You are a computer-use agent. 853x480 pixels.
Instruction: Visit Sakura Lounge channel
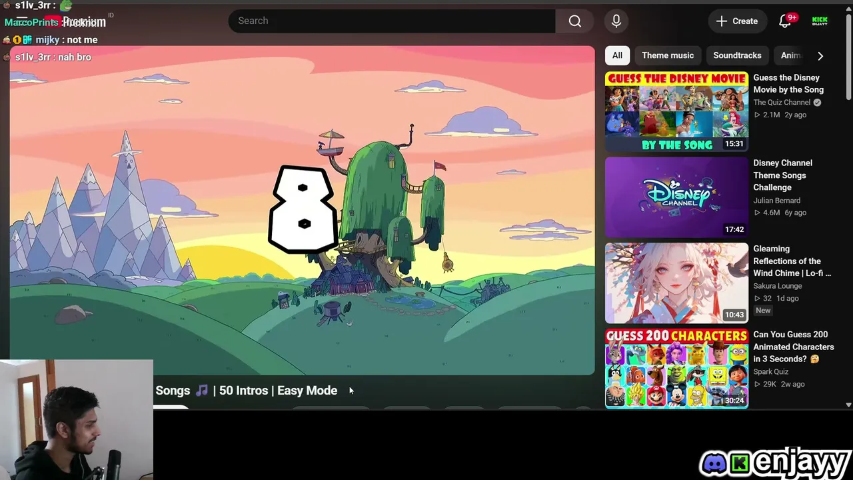(x=778, y=286)
